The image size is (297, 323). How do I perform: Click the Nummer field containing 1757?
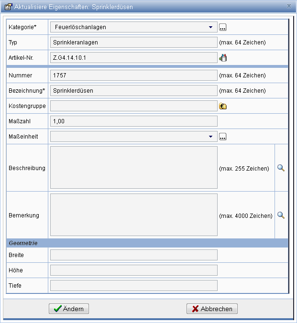[133, 75]
